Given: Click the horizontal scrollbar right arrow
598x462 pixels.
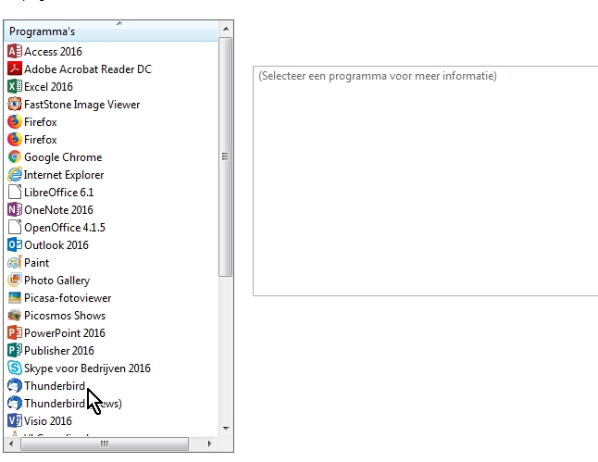Looking at the screenshot, I should (x=210, y=444).
